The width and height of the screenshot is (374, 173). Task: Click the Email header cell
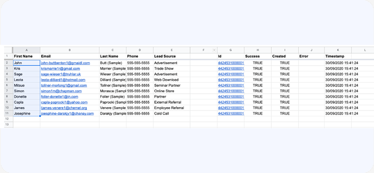(70, 56)
